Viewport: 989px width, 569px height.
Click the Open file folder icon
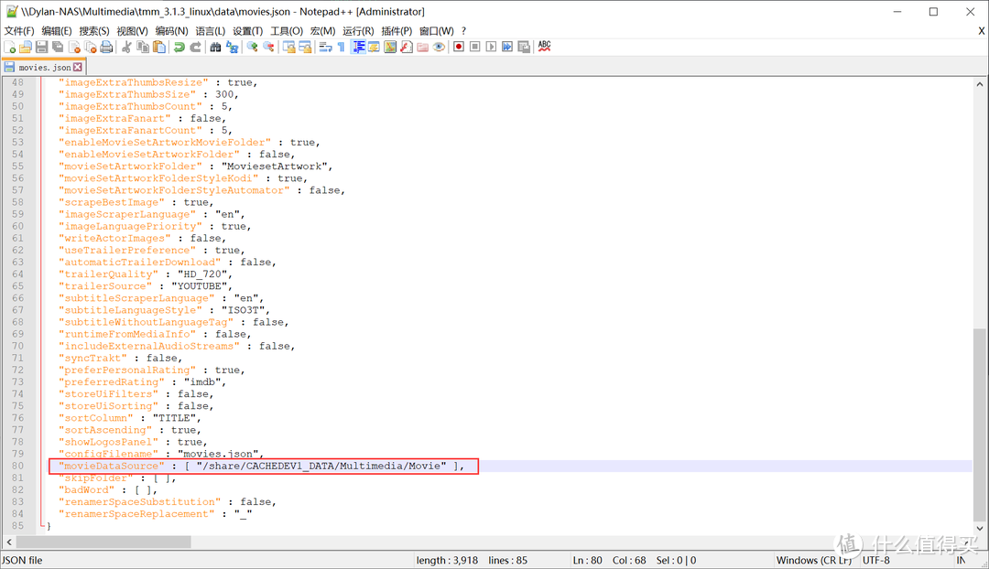[26, 48]
